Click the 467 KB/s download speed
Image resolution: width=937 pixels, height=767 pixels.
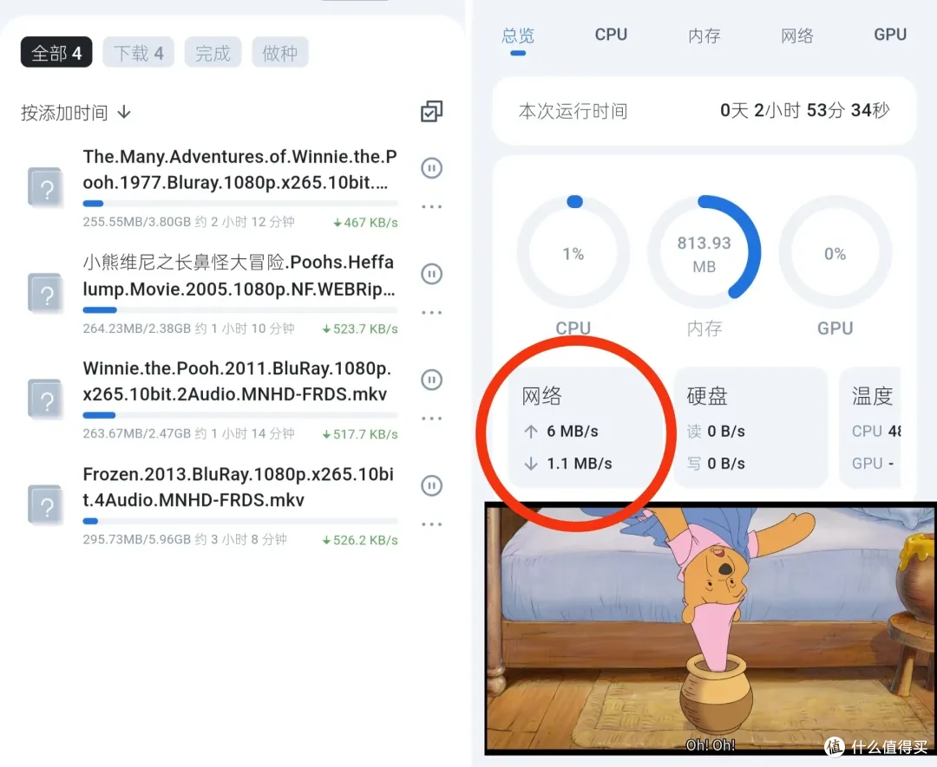365,223
